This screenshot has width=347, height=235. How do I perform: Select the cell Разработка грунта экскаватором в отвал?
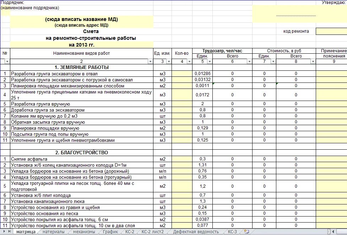coord(82,74)
